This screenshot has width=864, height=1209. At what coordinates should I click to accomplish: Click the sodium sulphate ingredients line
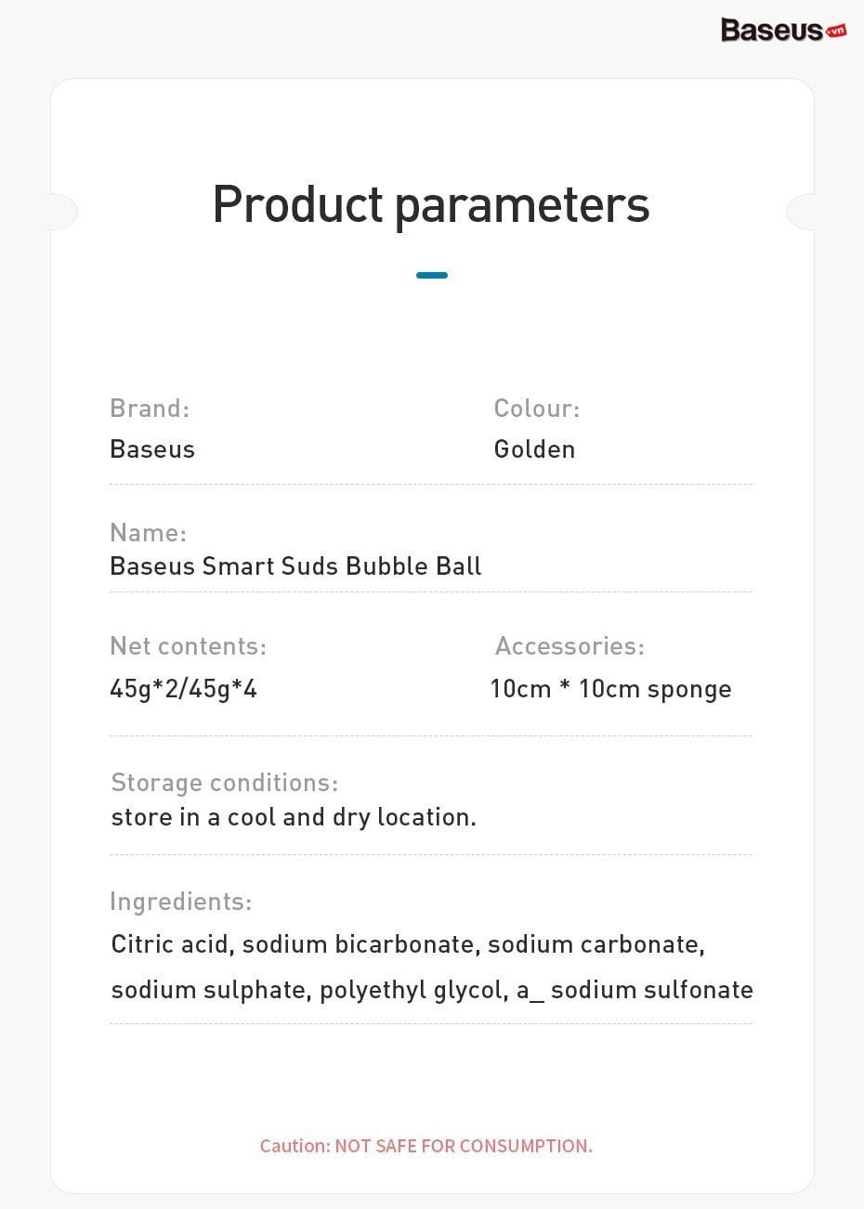[x=432, y=990]
